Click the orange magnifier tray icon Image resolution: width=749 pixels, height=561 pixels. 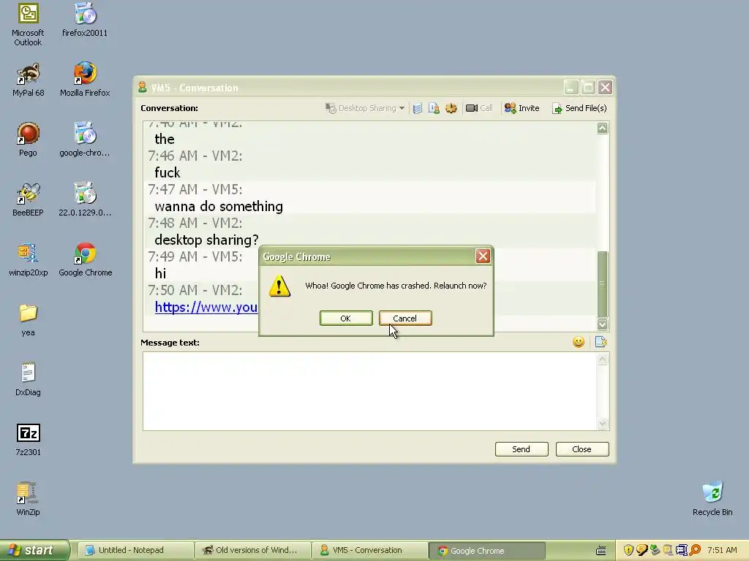695,550
